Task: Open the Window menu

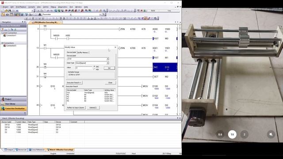Action: [x=79, y=7]
